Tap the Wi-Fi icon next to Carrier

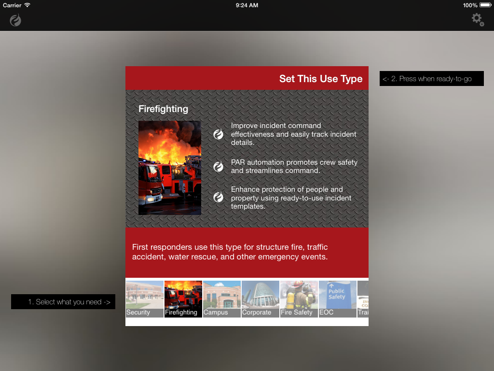[27, 5]
